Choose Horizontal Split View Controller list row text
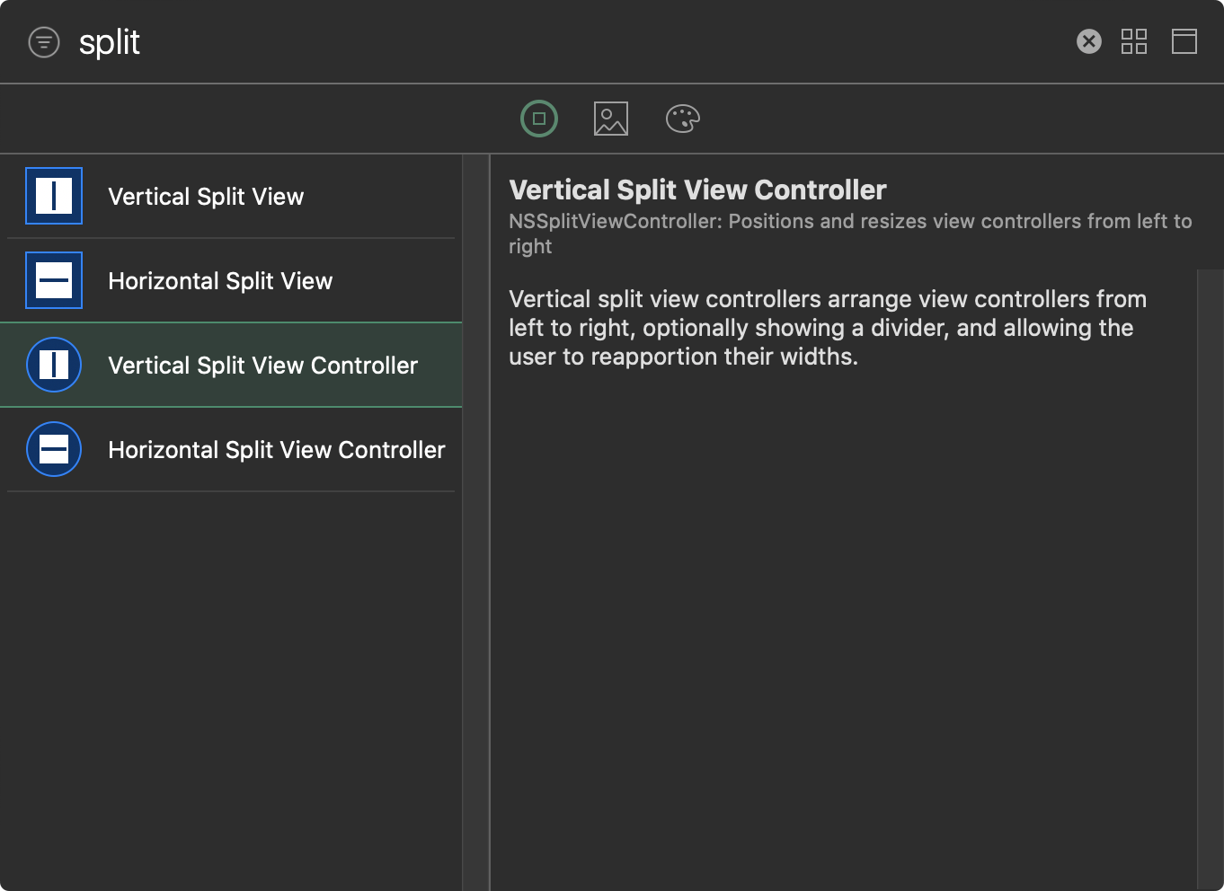The width and height of the screenshot is (1224, 891). click(x=276, y=450)
